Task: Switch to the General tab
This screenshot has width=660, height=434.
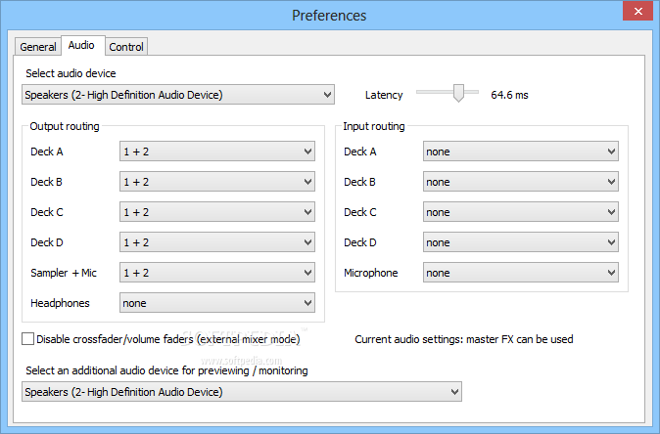Action: pyautogui.click(x=38, y=47)
